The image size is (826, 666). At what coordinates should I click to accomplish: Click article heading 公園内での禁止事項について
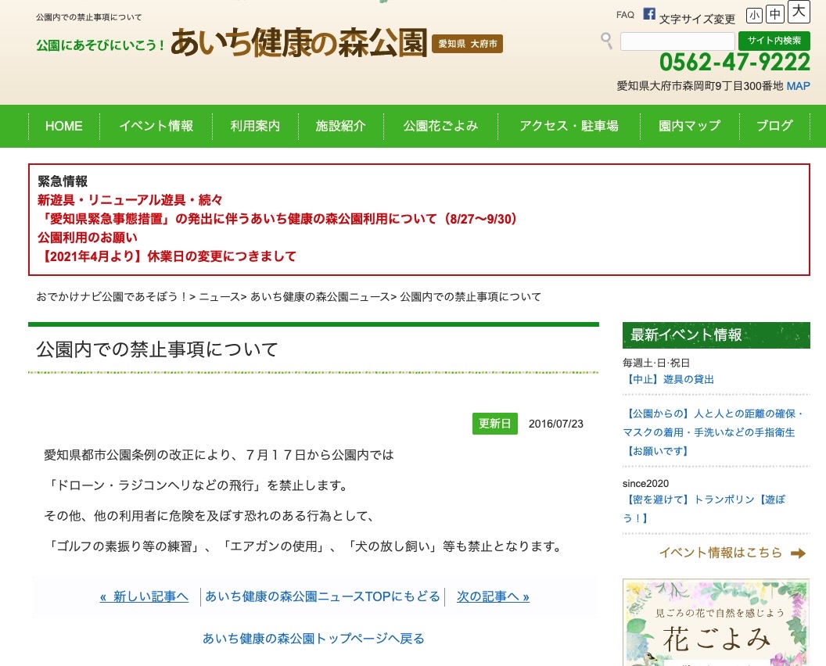pos(157,349)
